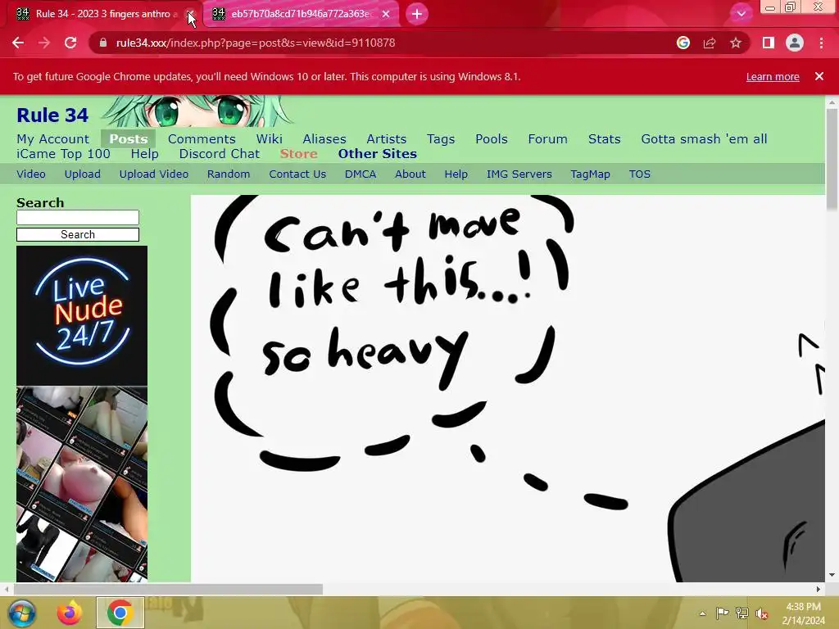Click the vertical page scrollbar thumb

pyautogui.click(x=832, y=160)
